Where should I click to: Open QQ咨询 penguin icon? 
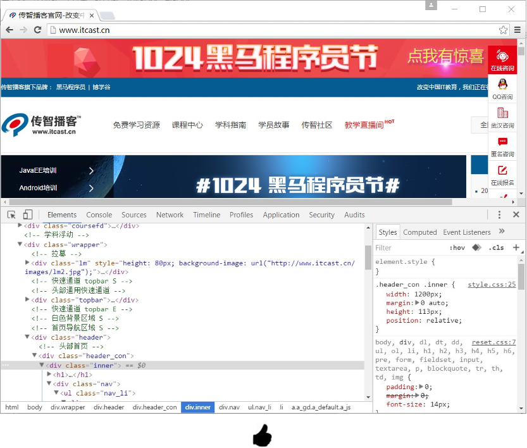(502, 89)
